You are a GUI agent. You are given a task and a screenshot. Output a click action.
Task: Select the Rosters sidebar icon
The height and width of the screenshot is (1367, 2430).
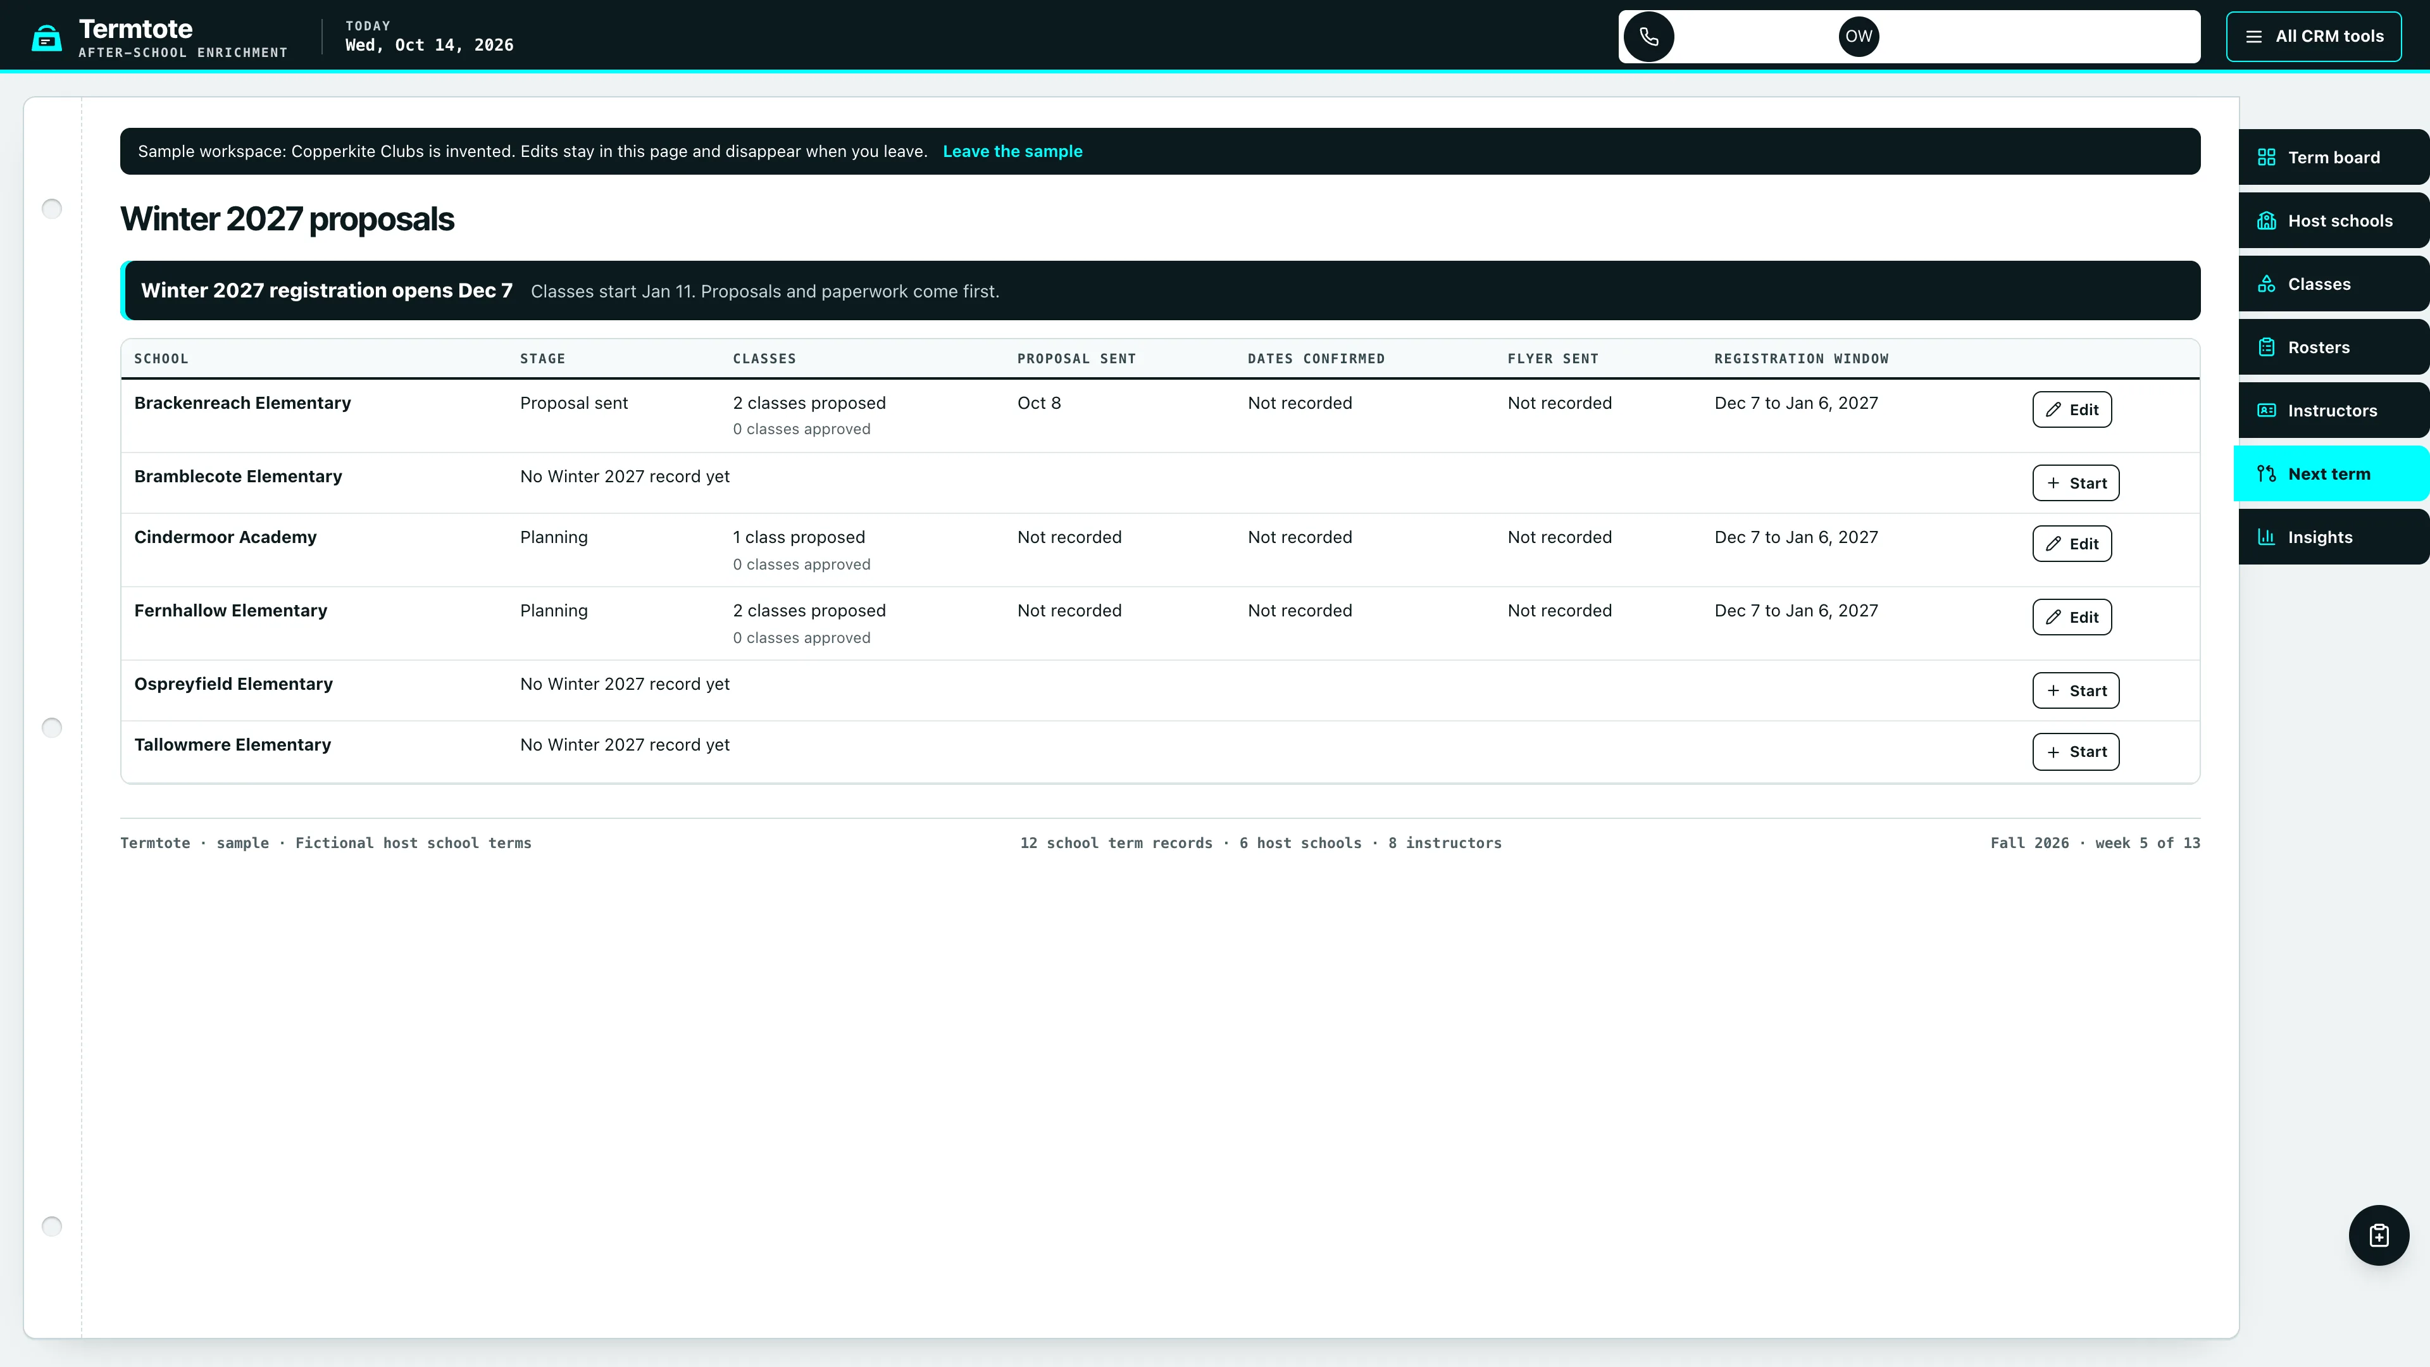tap(2266, 347)
